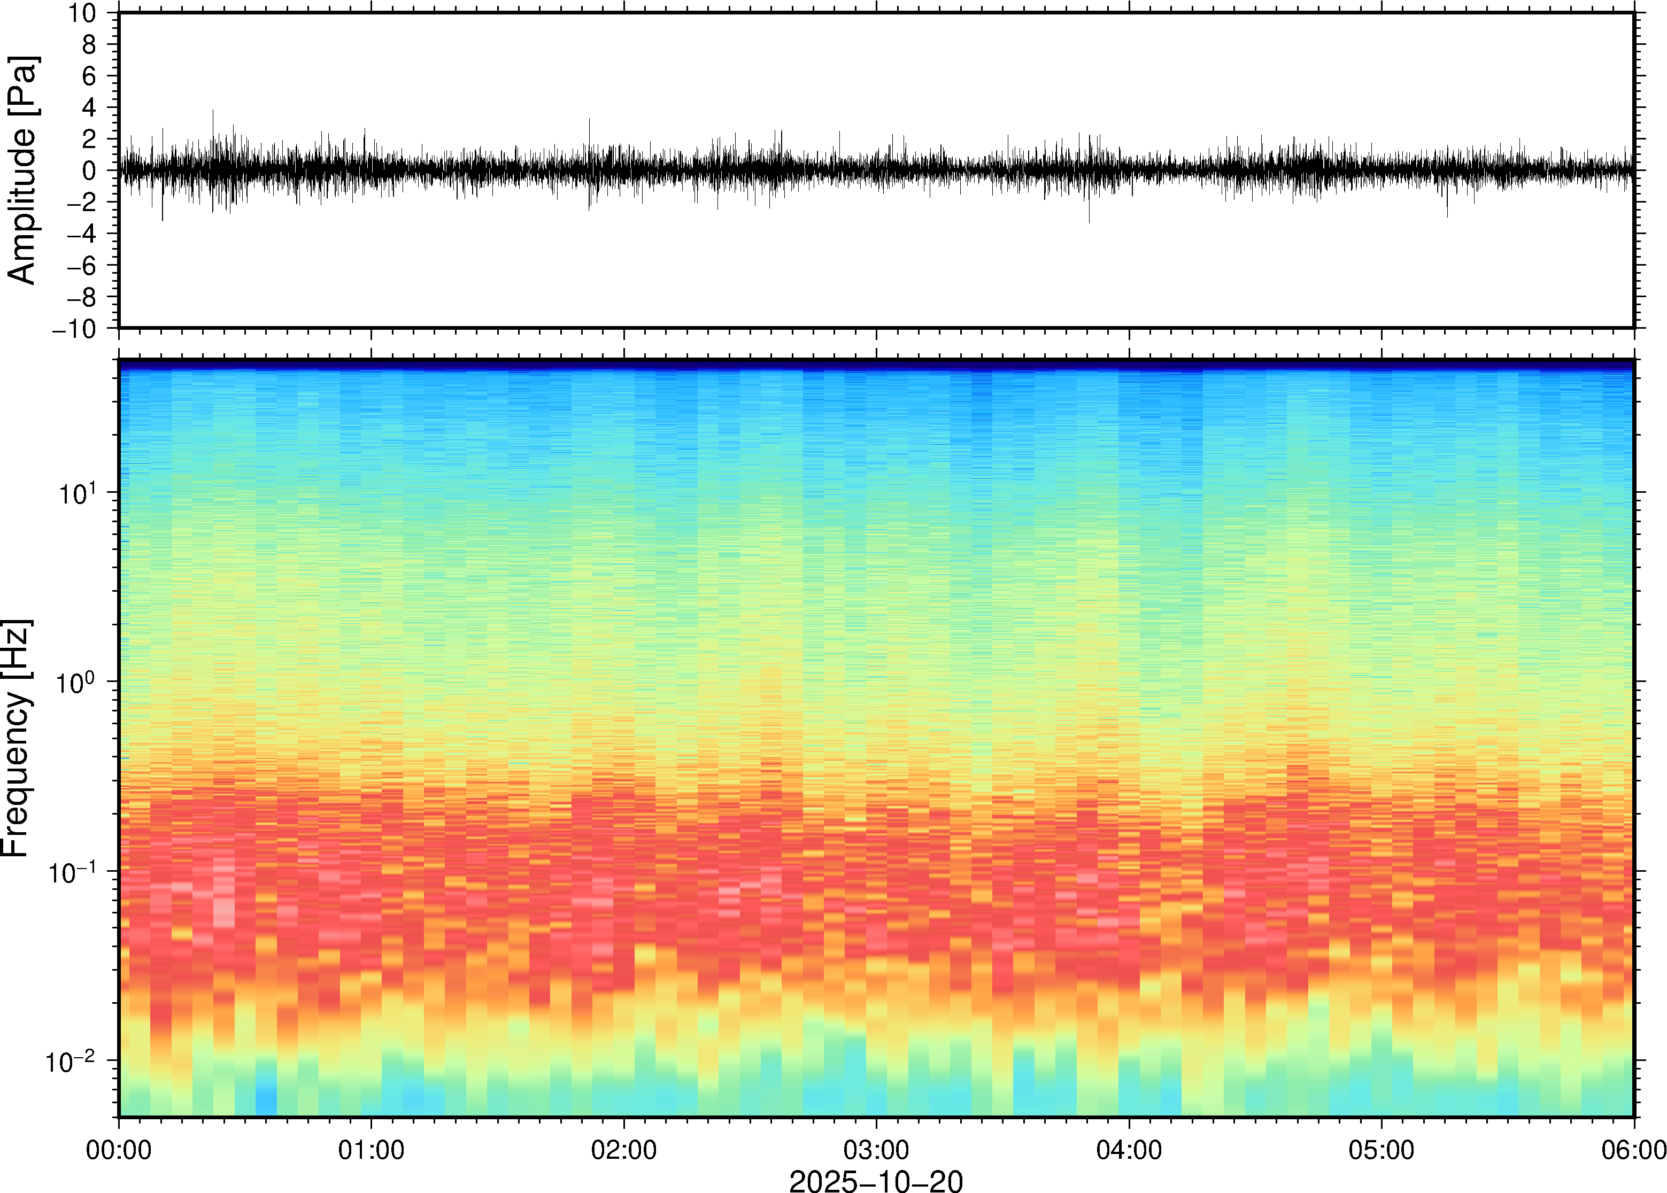
Task: Click the 8 amplitude tick label
Action: 90,45
